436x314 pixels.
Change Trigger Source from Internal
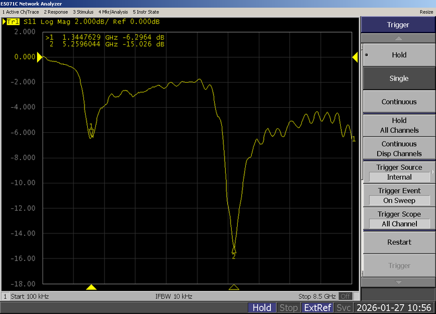coord(398,177)
